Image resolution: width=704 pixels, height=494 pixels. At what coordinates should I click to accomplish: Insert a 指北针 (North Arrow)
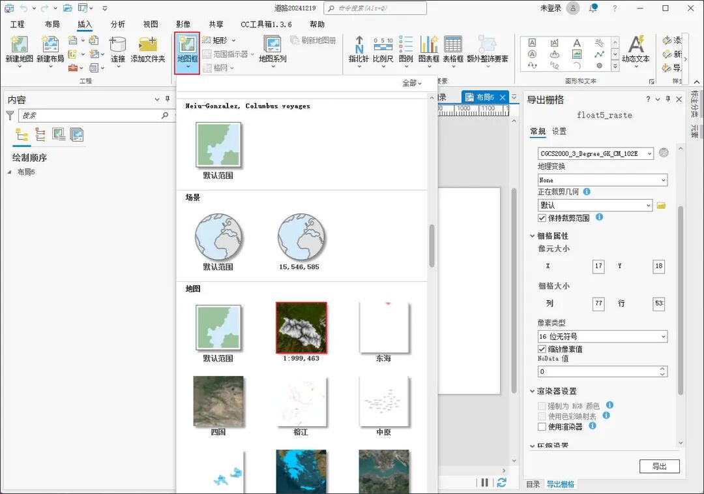pos(359,45)
